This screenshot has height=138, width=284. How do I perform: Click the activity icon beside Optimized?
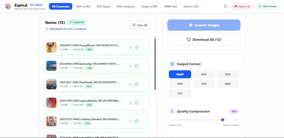[47, 29]
